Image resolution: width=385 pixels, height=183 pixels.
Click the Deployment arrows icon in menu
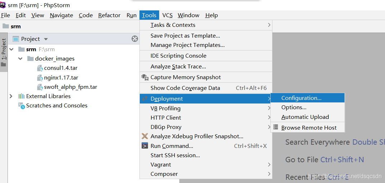[145, 98]
